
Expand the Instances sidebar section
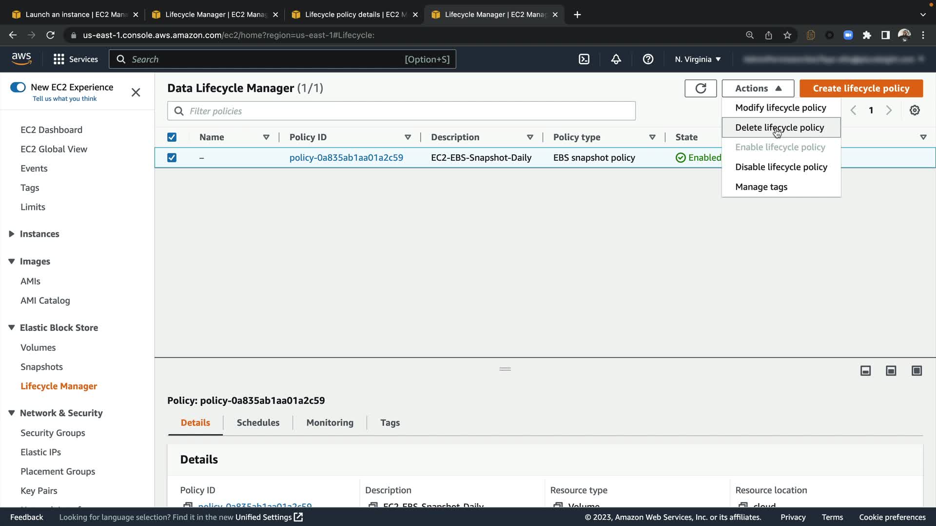(x=12, y=234)
